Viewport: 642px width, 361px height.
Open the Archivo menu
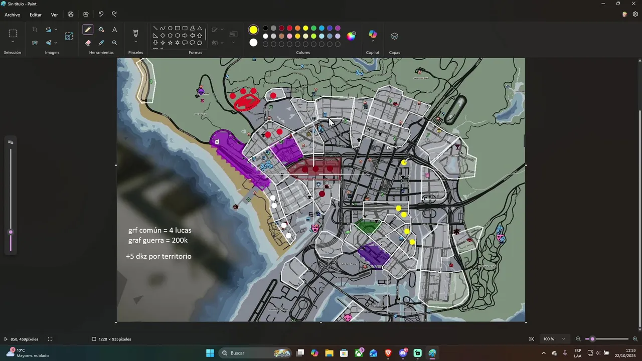13,15
